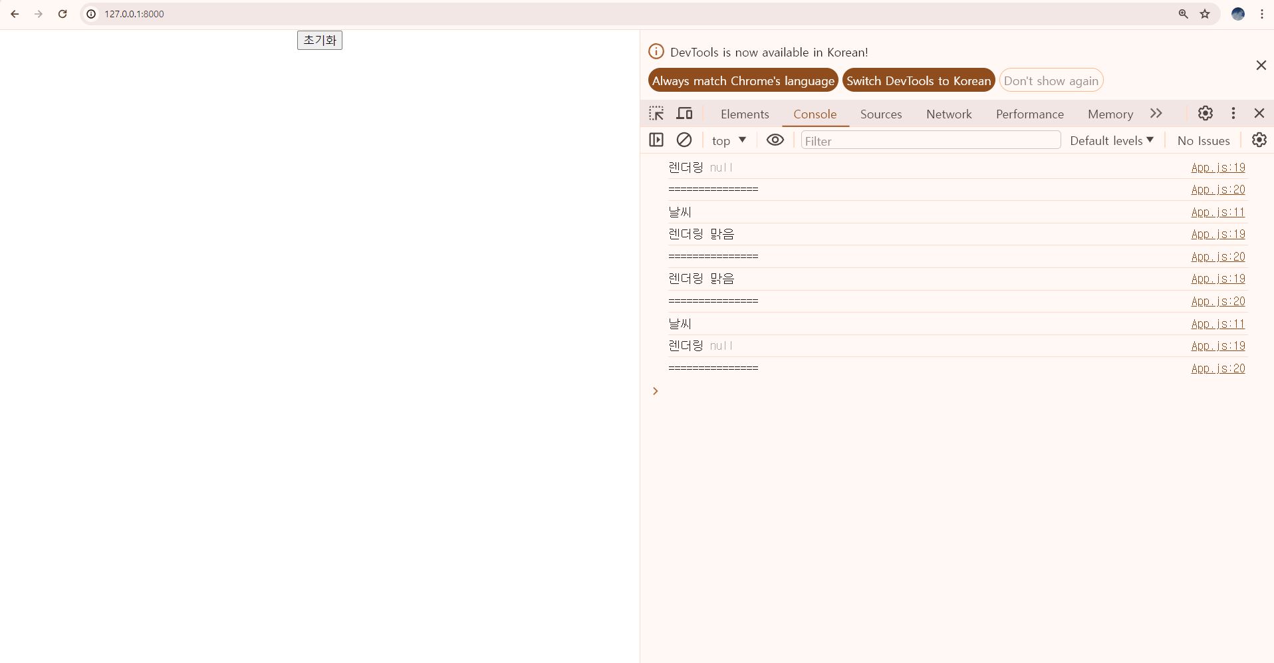Click Switch DevTools to Korean
Screen dimensions: 1274x663
(919, 80)
